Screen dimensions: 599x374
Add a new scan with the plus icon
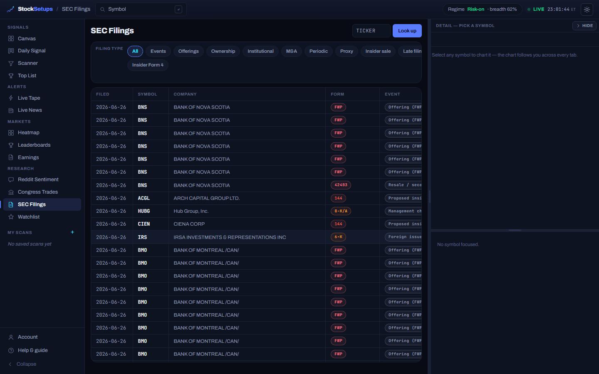(72, 232)
